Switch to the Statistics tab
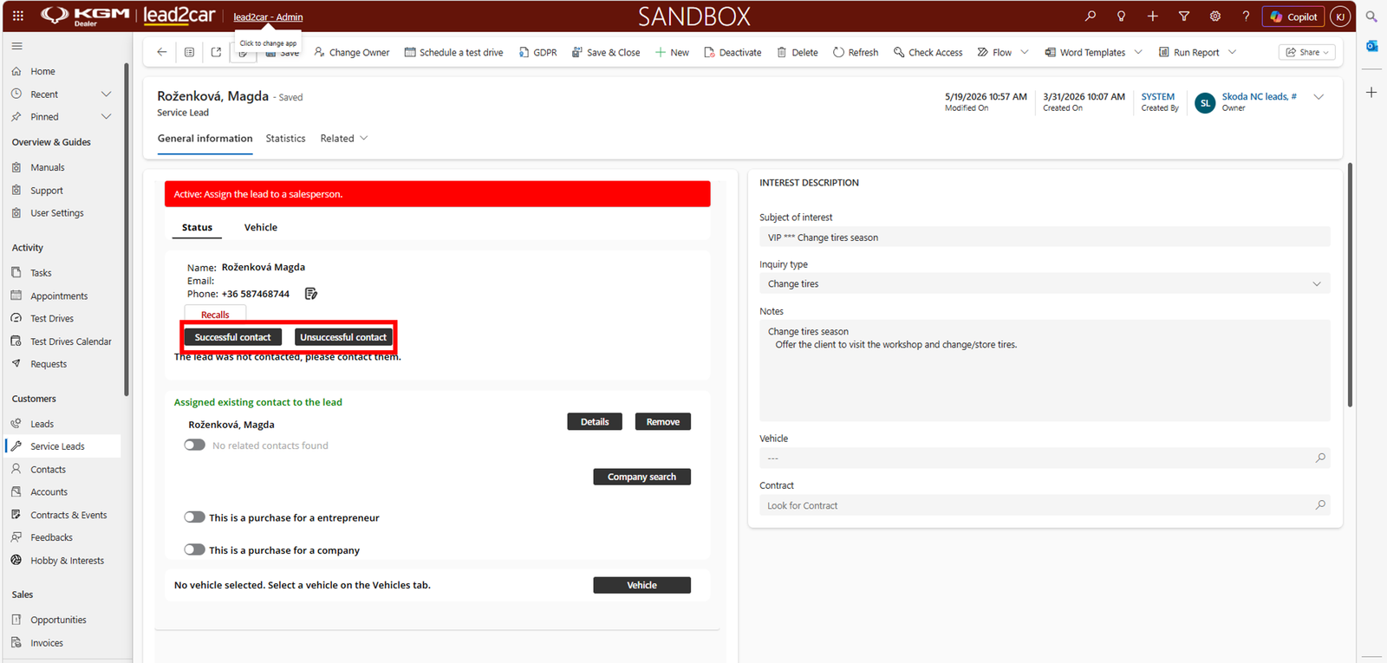Image resolution: width=1387 pixels, height=663 pixels. click(x=285, y=139)
